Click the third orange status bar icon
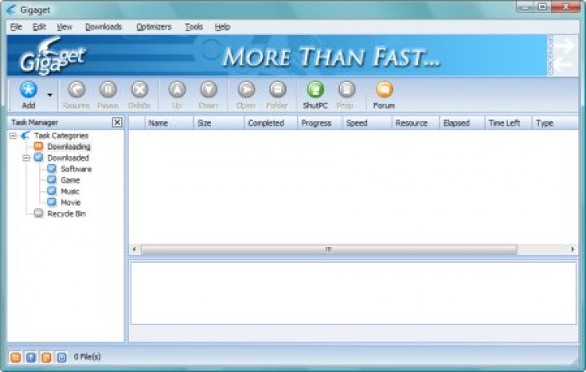The height and width of the screenshot is (372, 586). coord(46,357)
